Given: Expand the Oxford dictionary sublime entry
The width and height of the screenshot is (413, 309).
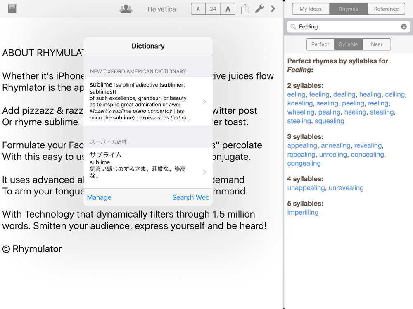Looking at the screenshot, I should (148, 101).
